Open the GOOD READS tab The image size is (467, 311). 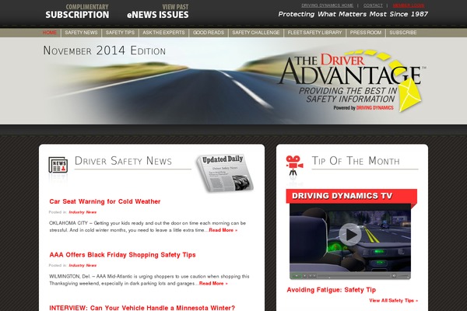[x=209, y=33]
